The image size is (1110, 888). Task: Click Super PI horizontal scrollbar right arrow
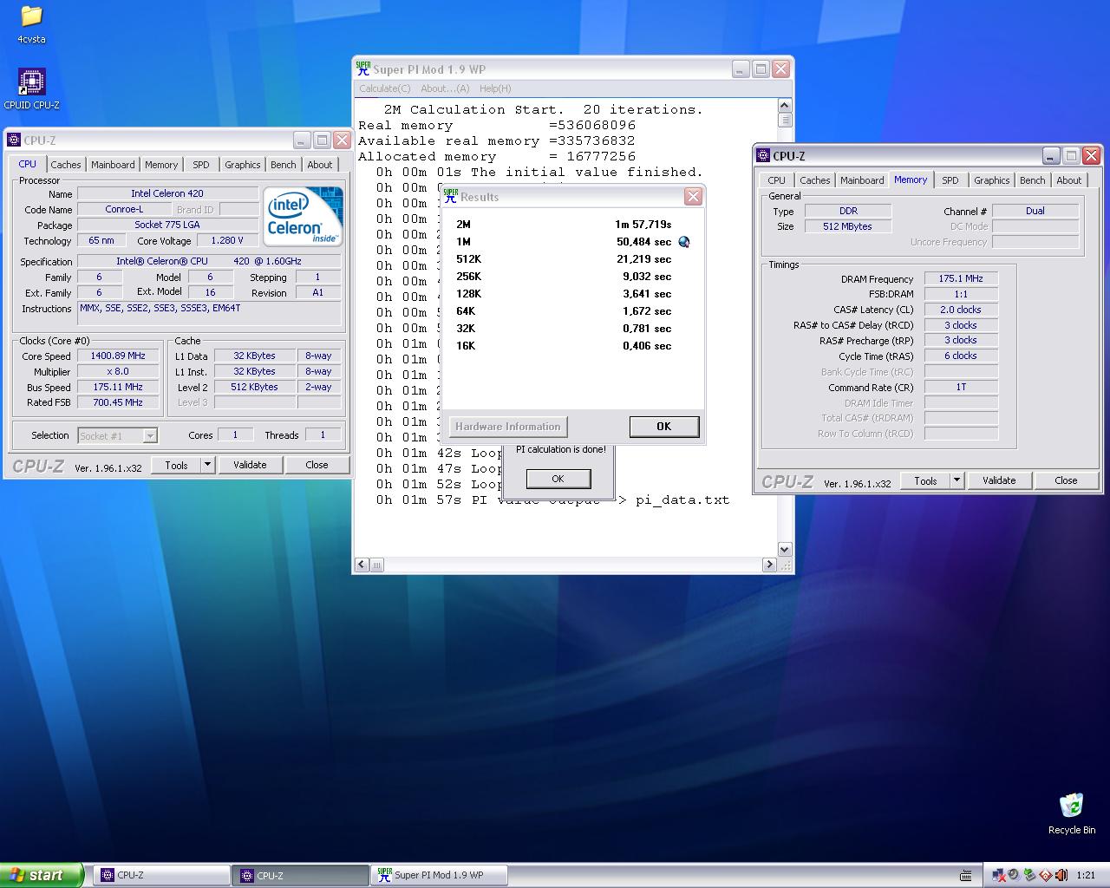click(x=769, y=565)
